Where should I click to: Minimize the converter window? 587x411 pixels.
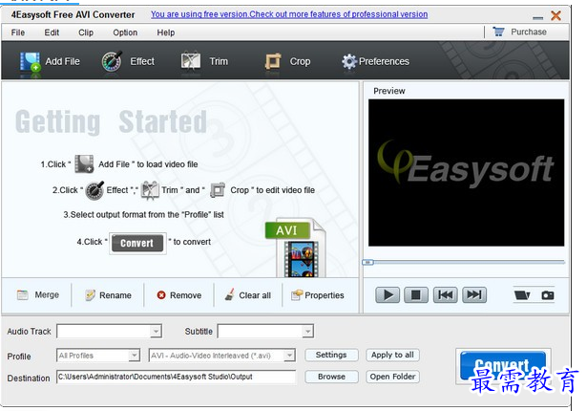pos(537,17)
